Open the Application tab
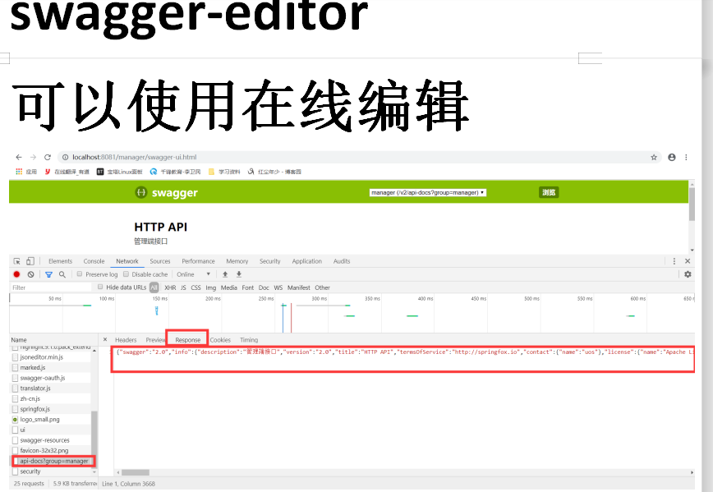 pos(307,261)
